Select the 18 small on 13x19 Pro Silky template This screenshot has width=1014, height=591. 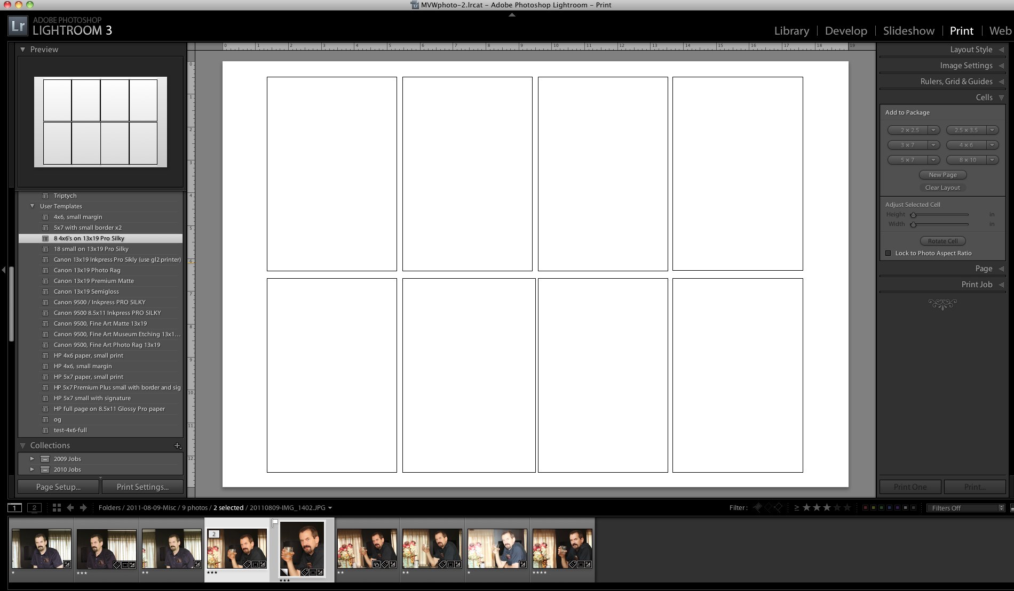click(91, 249)
